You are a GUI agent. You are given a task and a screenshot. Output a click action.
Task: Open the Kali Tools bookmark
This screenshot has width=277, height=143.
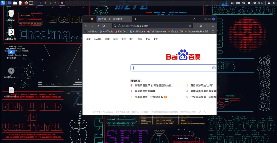pos(106,31)
